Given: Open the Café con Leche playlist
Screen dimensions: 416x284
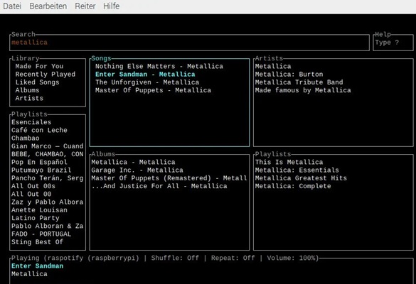Looking at the screenshot, I should (x=39, y=130).
